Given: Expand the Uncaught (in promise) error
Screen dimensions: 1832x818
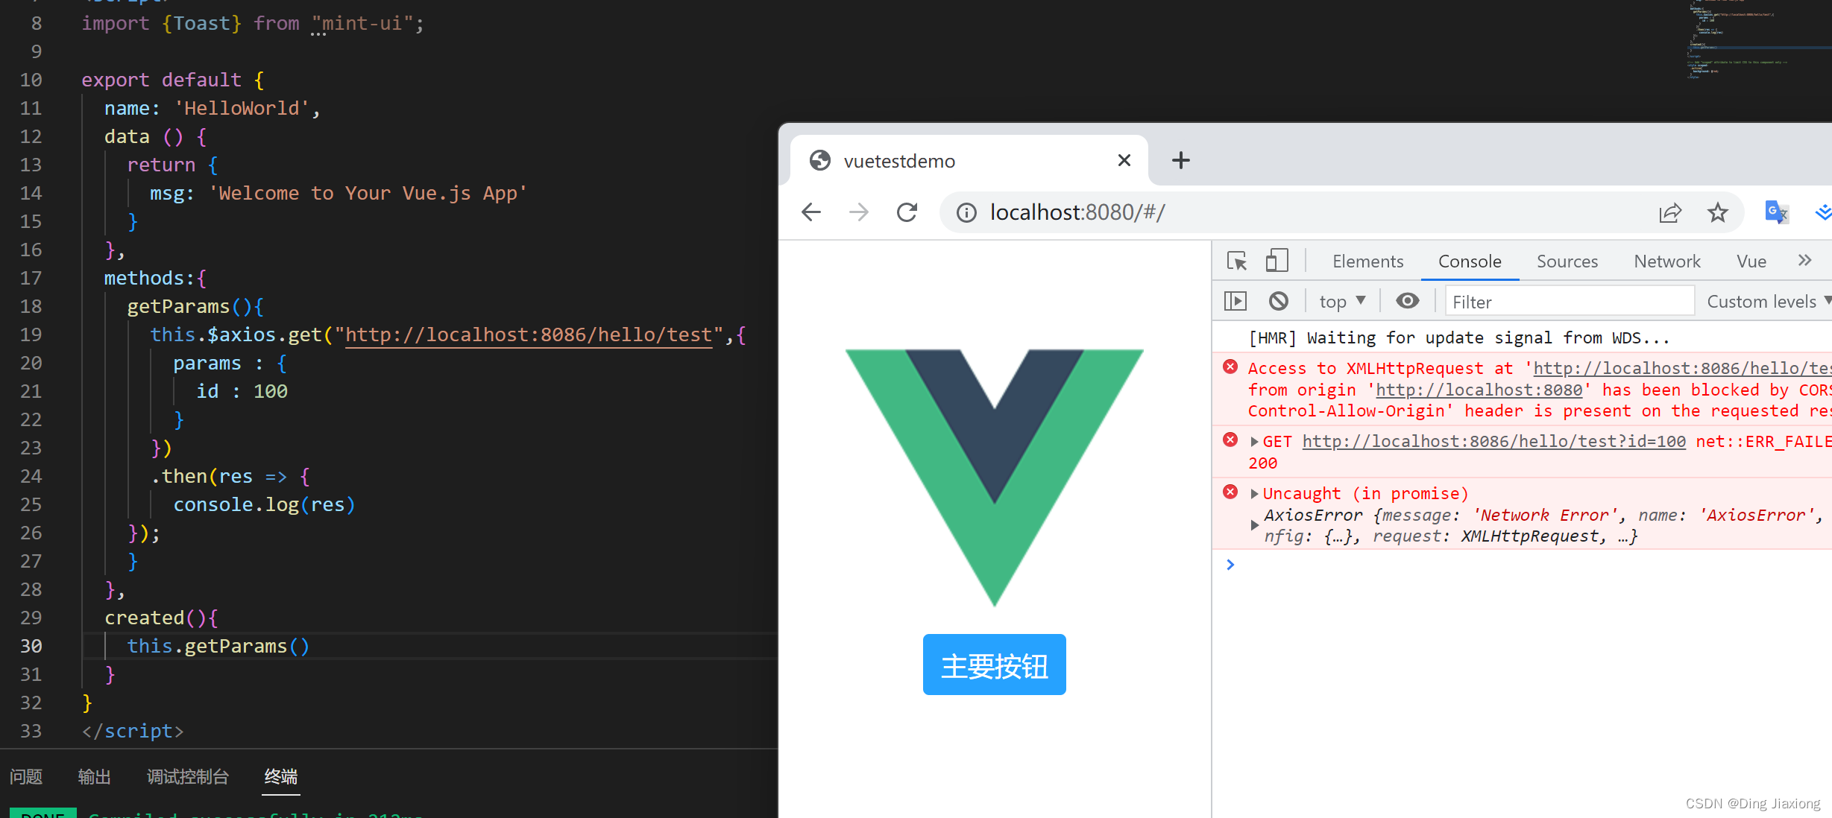Looking at the screenshot, I should pos(1255,494).
